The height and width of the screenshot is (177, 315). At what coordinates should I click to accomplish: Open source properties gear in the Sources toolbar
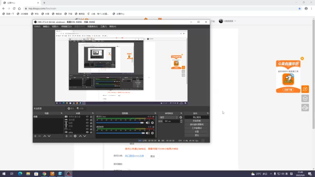pos(75,136)
